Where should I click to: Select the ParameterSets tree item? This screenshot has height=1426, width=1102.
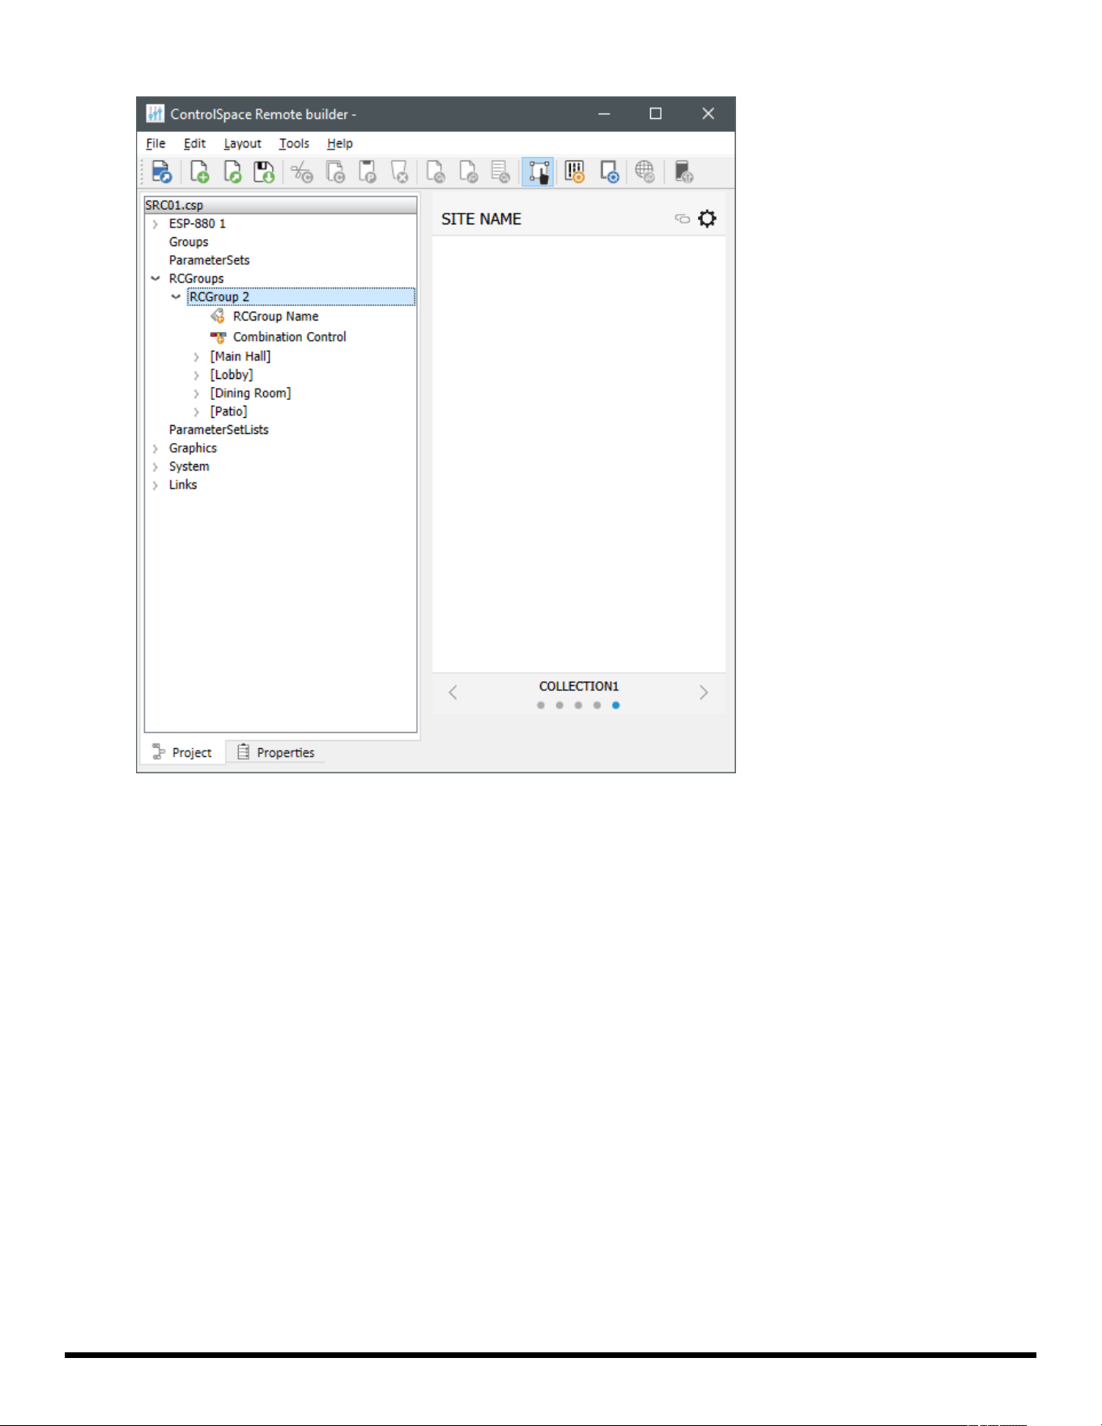(209, 260)
